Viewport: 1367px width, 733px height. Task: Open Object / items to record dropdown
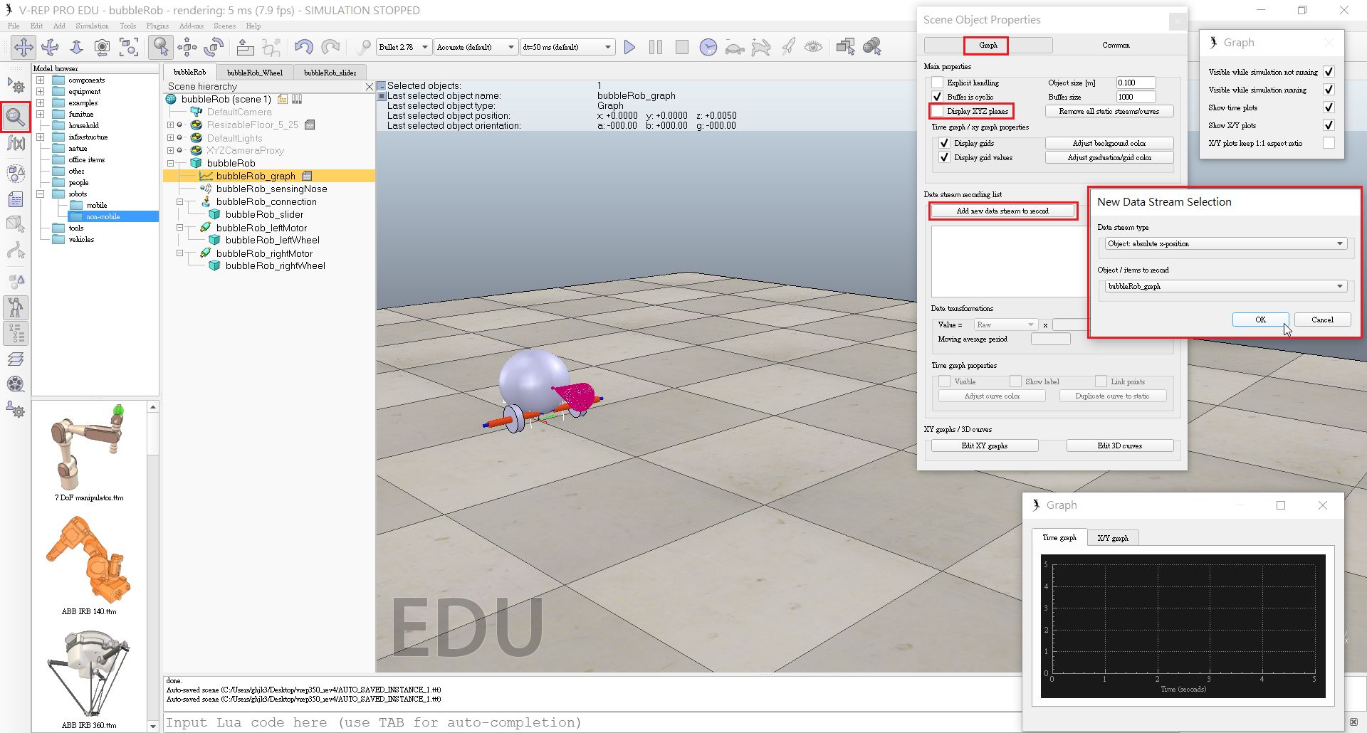click(1225, 286)
